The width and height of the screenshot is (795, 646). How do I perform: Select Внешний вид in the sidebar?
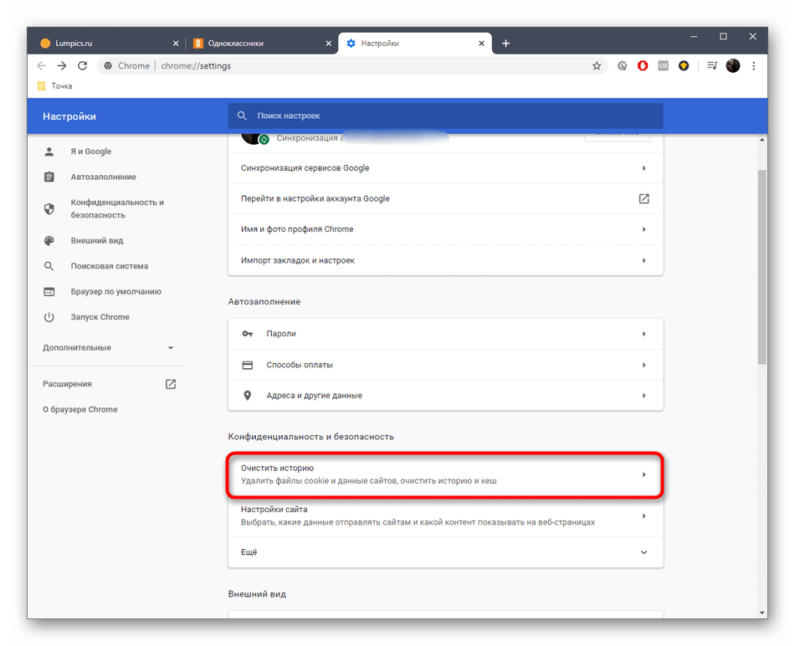coord(97,241)
